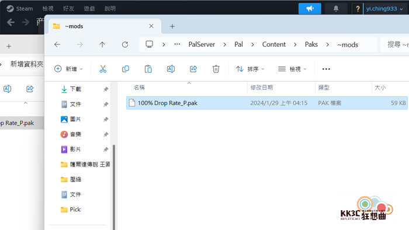The width and height of the screenshot is (409, 230).
Task: Open the PalServer breadcrumb folder
Action: [202, 44]
